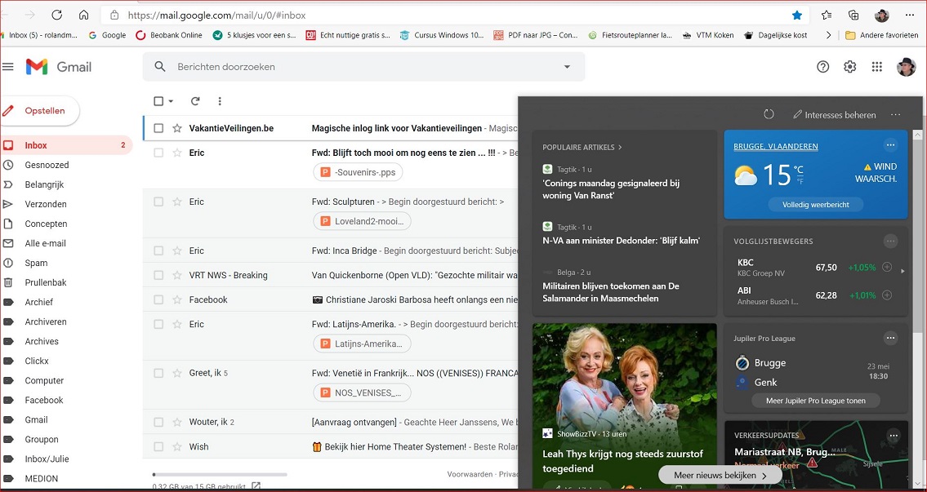The width and height of the screenshot is (927, 492).
Task: Open Google apps grid launcher
Action: click(x=876, y=67)
